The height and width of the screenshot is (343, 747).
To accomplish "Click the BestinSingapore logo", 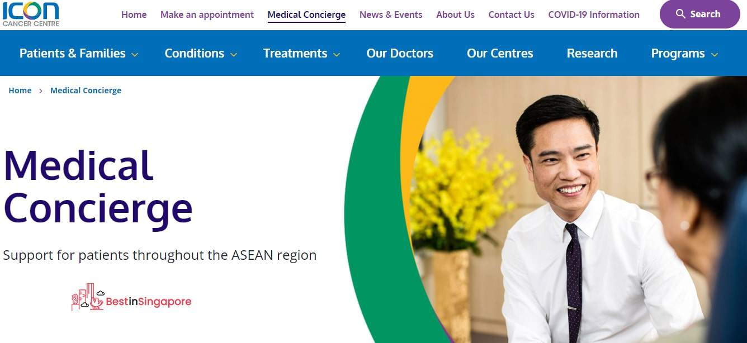I will click(x=131, y=297).
